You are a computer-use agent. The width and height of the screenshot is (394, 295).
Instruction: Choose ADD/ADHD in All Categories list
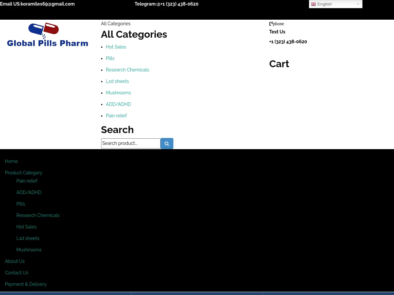point(118,104)
